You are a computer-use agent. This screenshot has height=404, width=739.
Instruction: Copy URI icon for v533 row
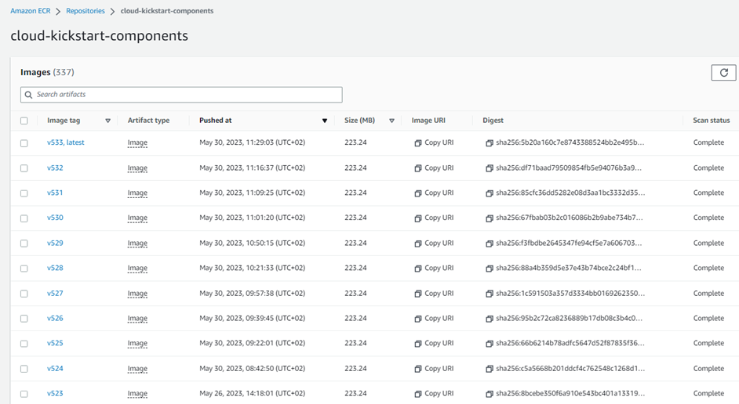(417, 143)
